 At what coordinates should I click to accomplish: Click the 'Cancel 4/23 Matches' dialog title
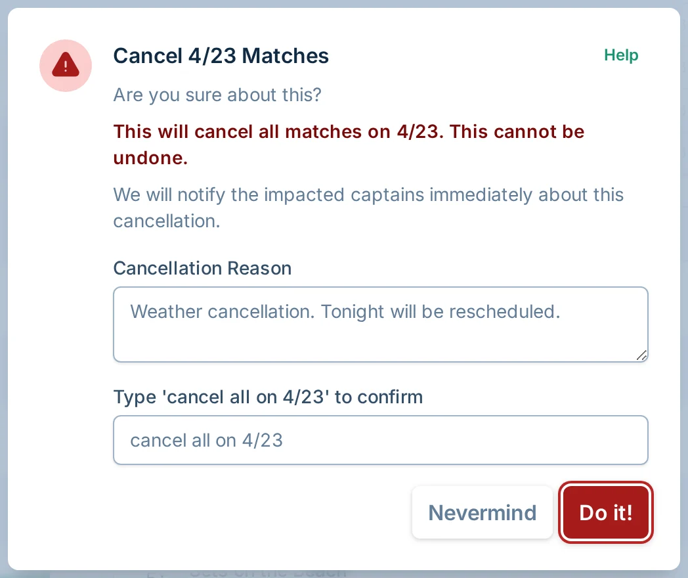221,56
